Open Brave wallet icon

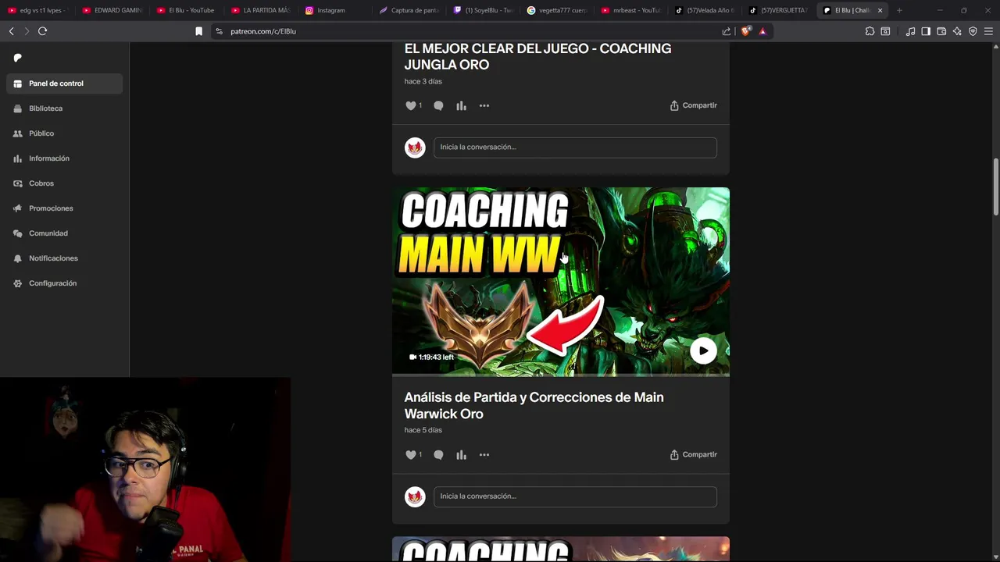tap(941, 31)
